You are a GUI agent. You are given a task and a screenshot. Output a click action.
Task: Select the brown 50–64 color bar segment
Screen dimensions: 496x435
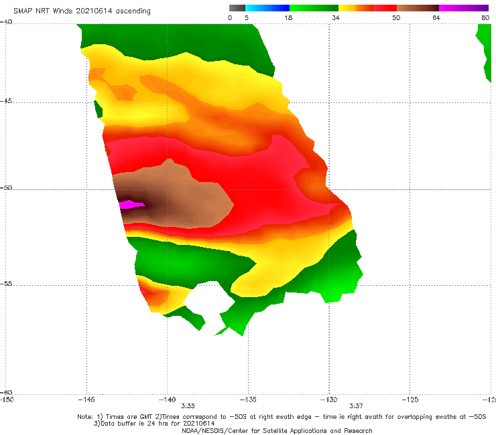[x=418, y=8]
